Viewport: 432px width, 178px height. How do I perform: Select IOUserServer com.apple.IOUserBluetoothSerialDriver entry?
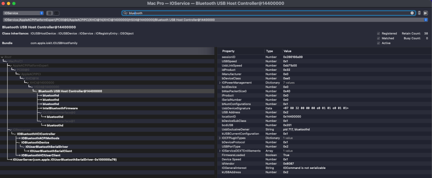coord(64,159)
